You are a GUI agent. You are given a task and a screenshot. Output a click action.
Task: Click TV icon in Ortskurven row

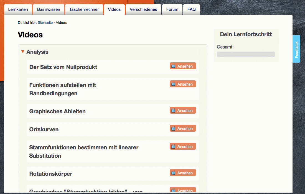click(173, 129)
